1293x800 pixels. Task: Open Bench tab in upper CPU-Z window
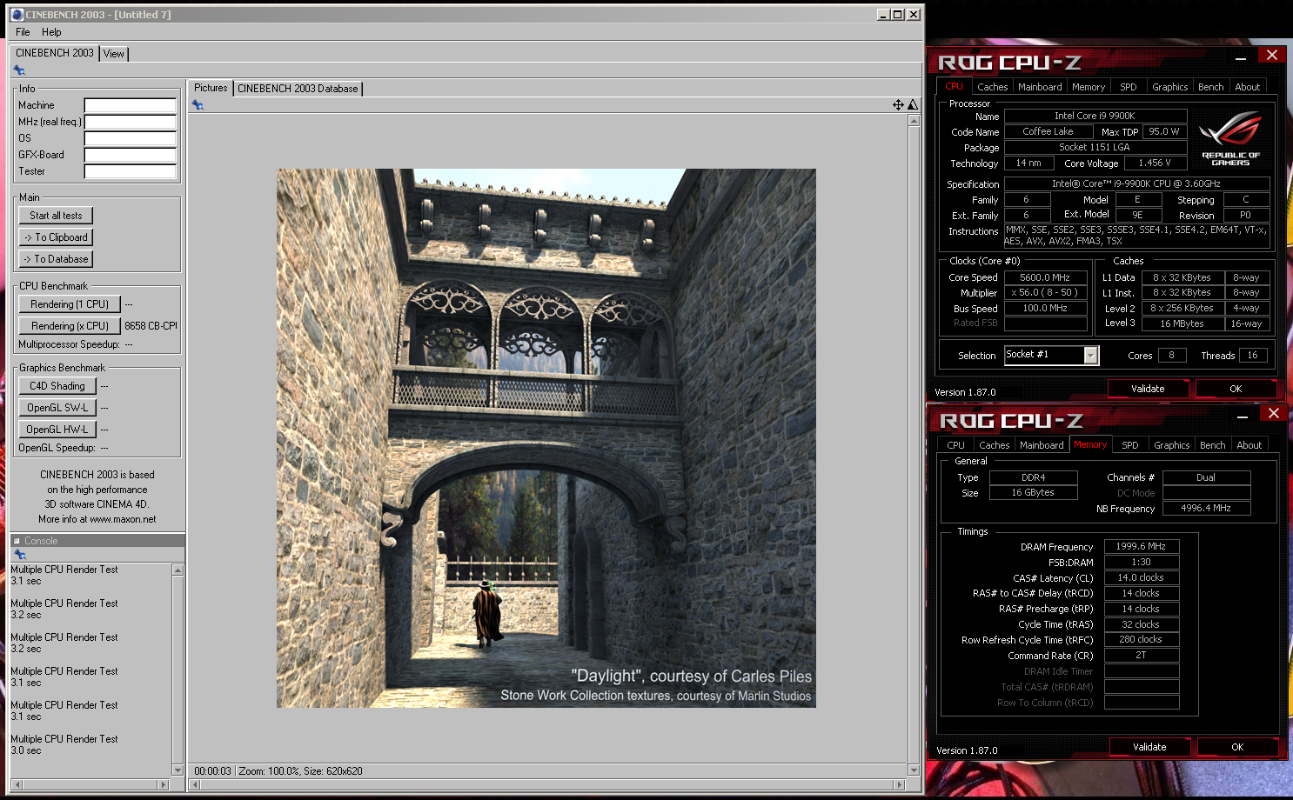click(1210, 87)
